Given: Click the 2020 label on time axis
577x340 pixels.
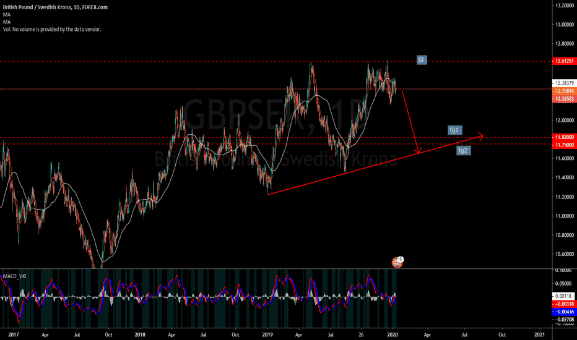Looking at the screenshot, I should (x=393, y=335).
